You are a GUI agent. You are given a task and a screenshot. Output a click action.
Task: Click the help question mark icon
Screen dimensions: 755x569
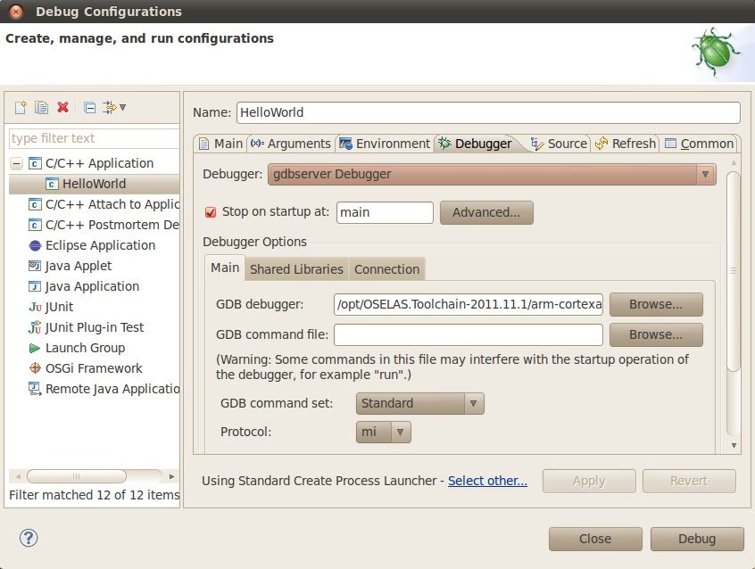29,538
